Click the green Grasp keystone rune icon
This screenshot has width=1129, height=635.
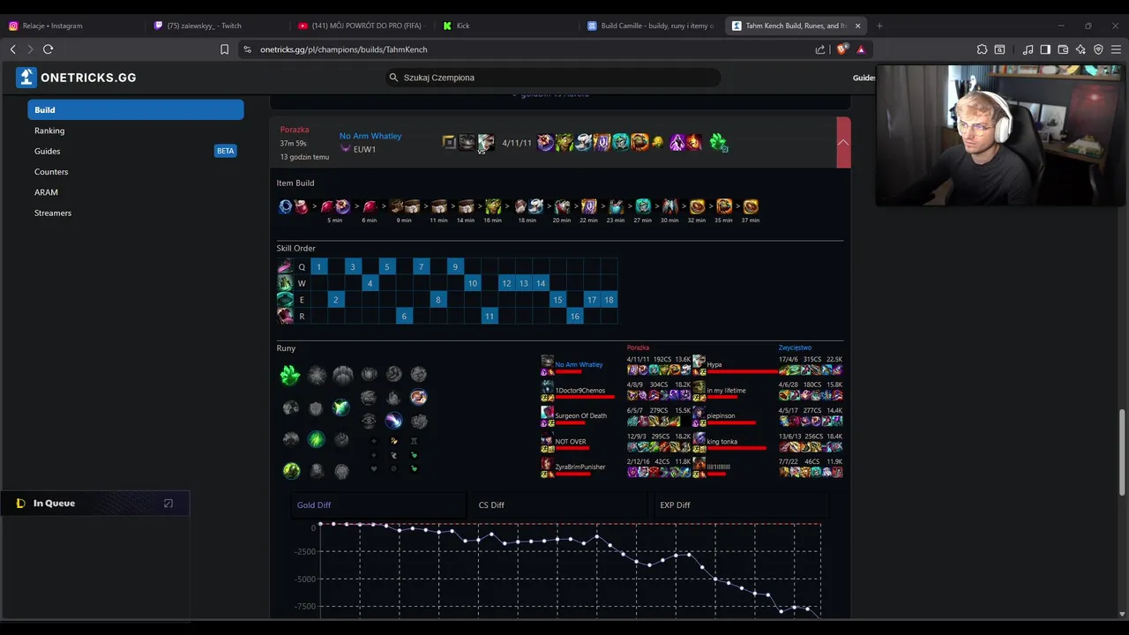coord(290,376)
